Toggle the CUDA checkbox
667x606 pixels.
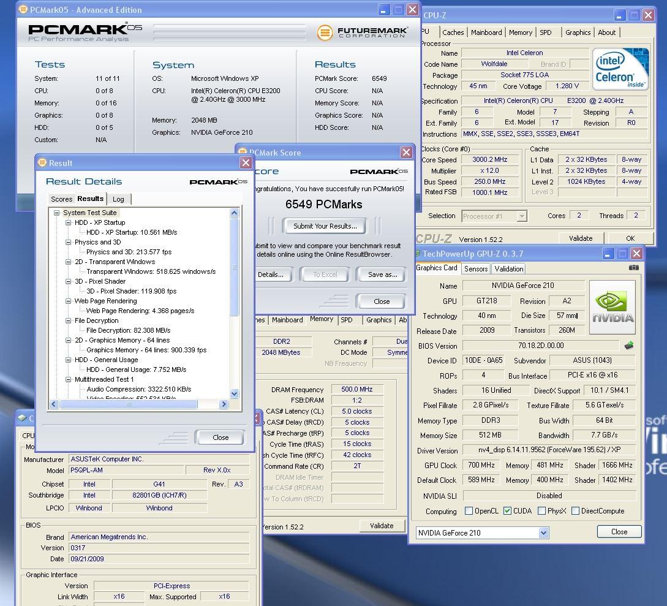(507, 510)
